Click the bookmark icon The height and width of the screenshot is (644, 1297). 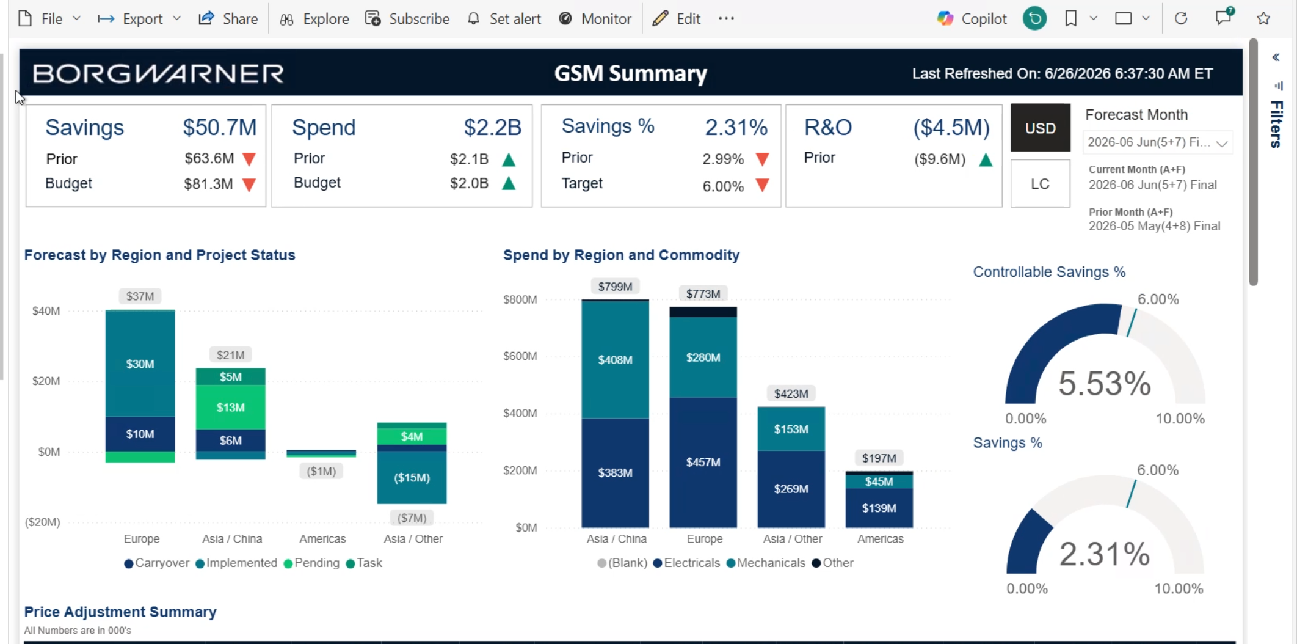point(1070,19)
